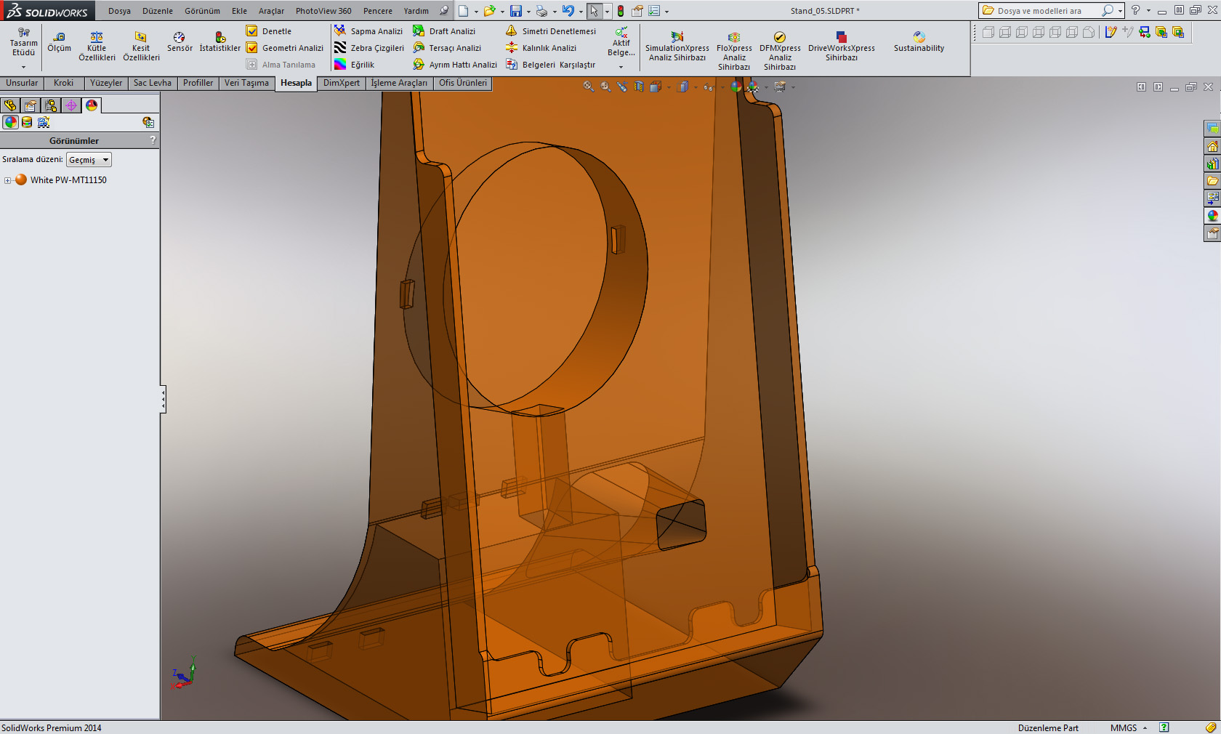
Task: Click Tasarım Etüdü button
Action: point(23,44)
